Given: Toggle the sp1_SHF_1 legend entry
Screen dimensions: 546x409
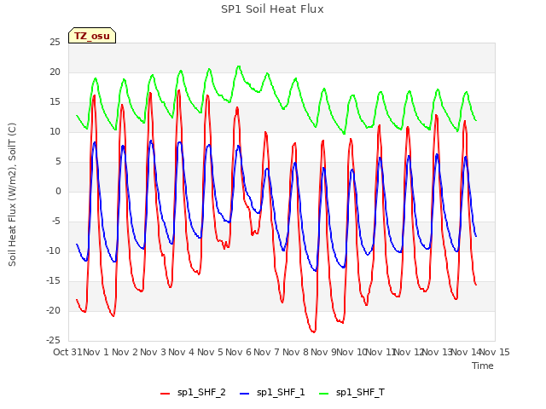Looking at the screenshot, I should click(x=272, y=393).
